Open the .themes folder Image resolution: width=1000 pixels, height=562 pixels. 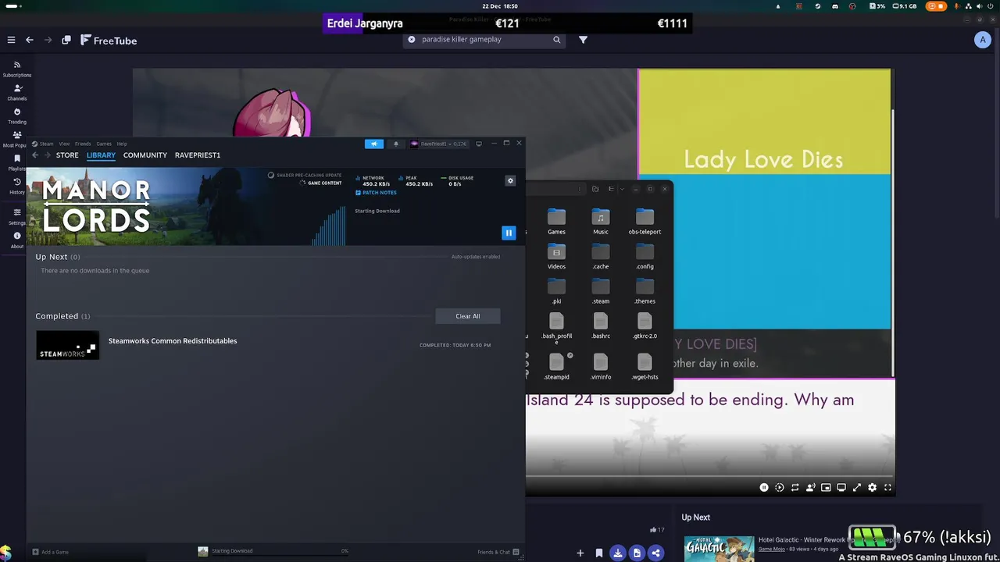pos(645,291)
